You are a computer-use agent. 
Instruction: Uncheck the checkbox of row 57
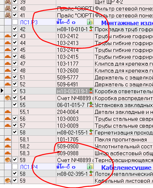point(15,125)
